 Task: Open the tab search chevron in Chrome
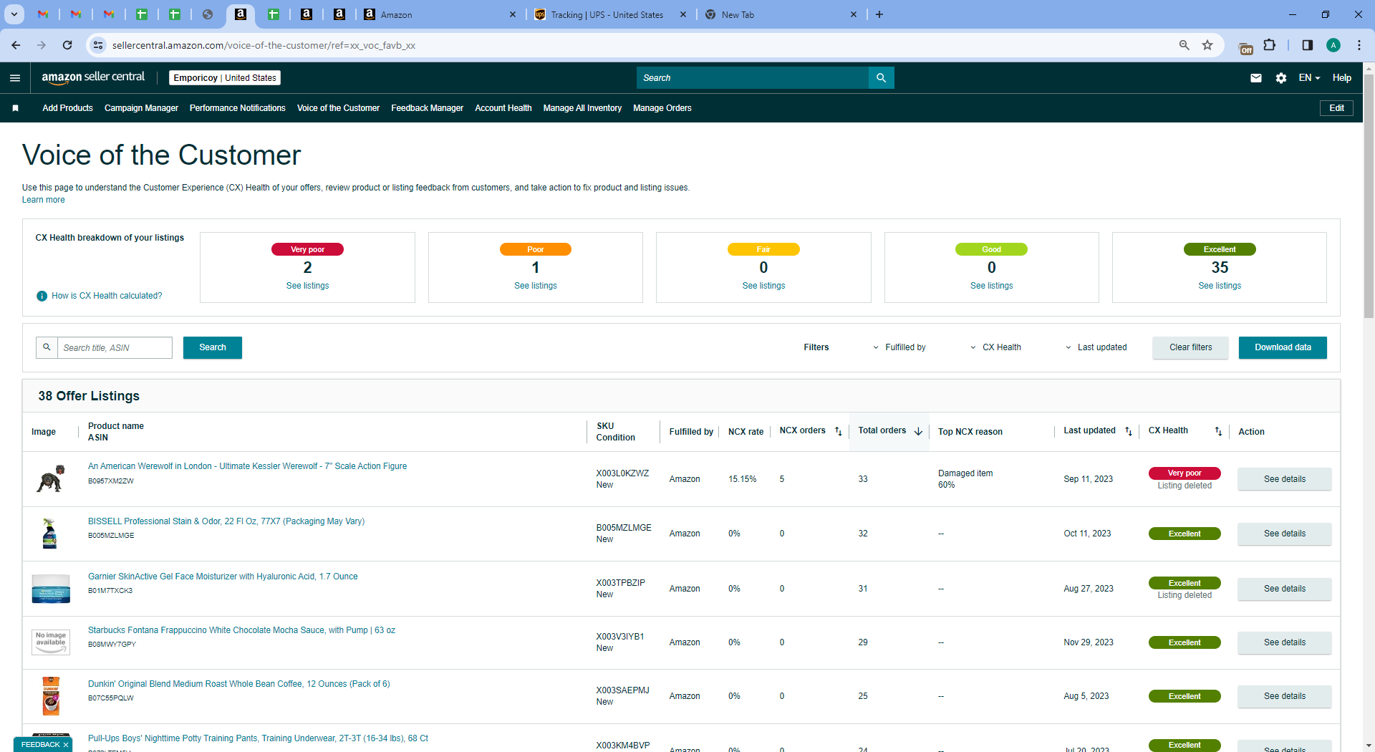pyautogui.click(x=14, y=14)
